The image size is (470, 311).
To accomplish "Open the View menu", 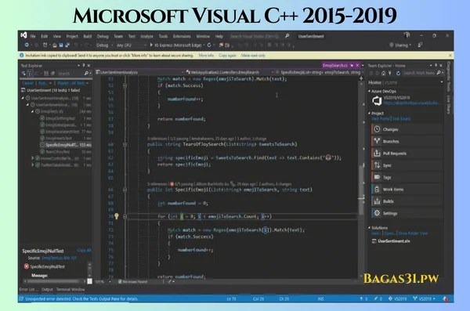I will (57, 36).
